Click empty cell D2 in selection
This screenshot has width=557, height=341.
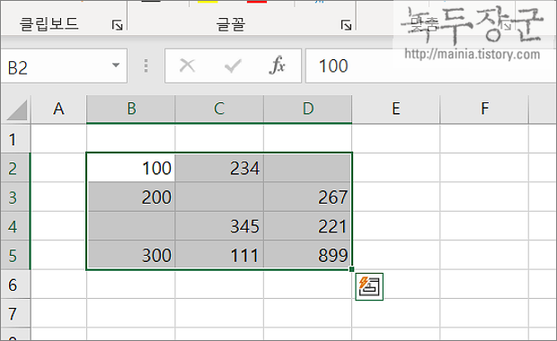[307, 168]
